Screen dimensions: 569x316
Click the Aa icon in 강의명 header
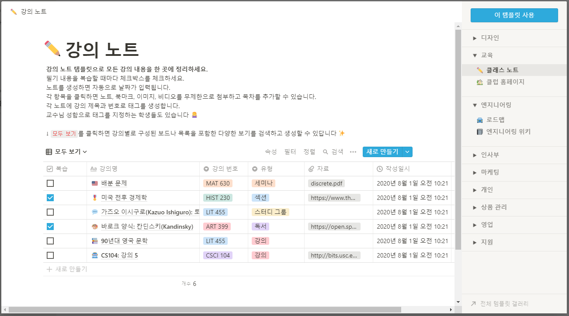coord(94,169)
